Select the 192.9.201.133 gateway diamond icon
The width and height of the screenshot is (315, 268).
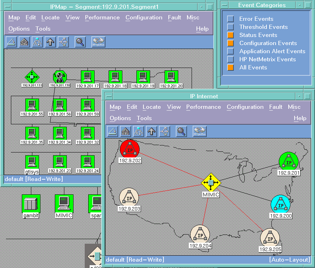(x=32, y=77)
